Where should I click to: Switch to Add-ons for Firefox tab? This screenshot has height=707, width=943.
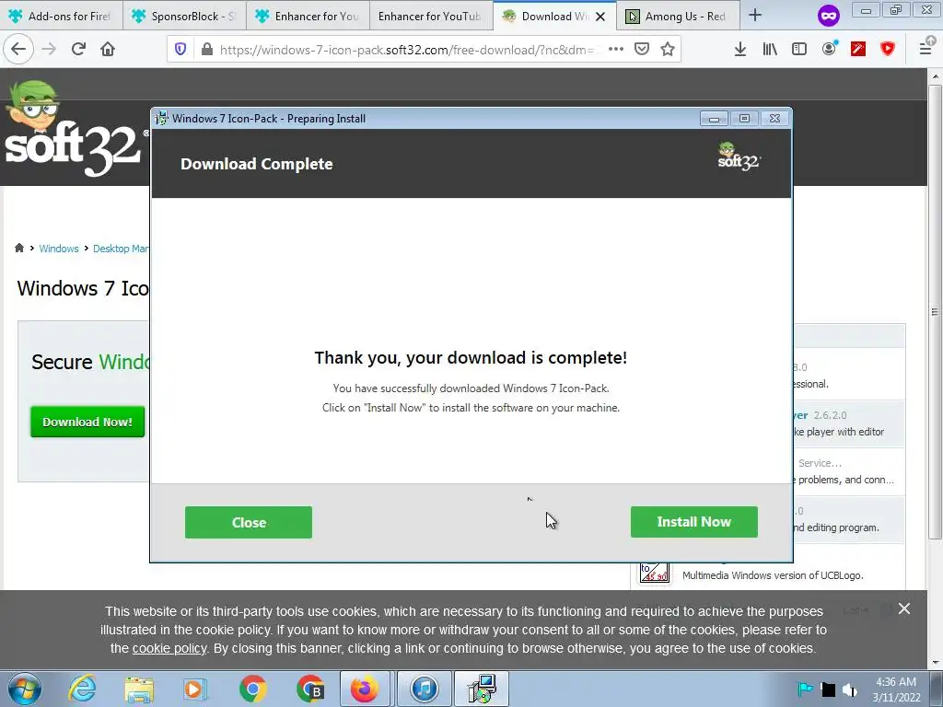coord(62,17)
